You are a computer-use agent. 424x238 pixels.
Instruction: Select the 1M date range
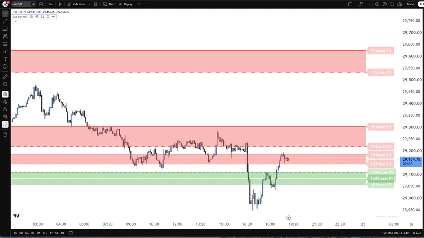tap(27, 233)
